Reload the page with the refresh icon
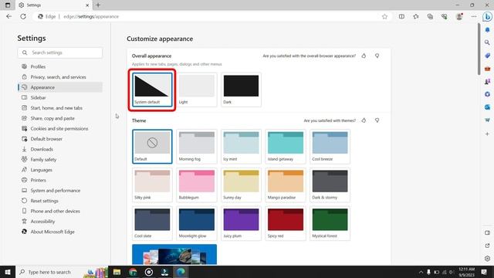 click(x=23, y=16)
